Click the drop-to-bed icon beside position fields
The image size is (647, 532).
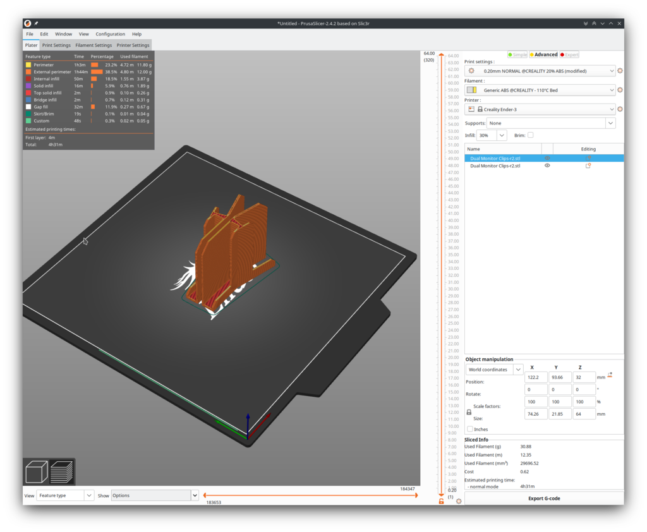610,375
